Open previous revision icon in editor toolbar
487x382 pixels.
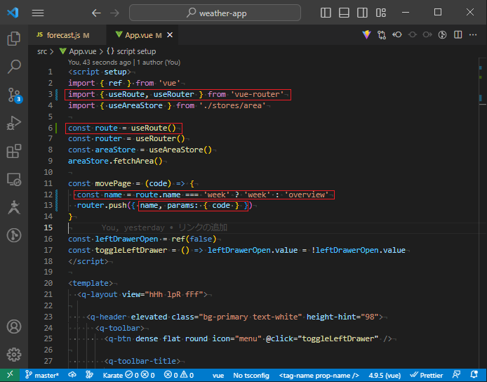pos(397,35)
